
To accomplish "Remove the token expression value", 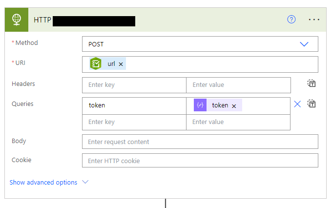I will pos(234,105).
